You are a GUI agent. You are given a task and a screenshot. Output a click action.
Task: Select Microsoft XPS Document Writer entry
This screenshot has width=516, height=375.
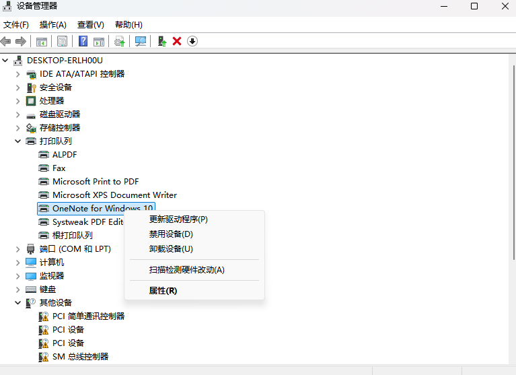pos(114,195)
